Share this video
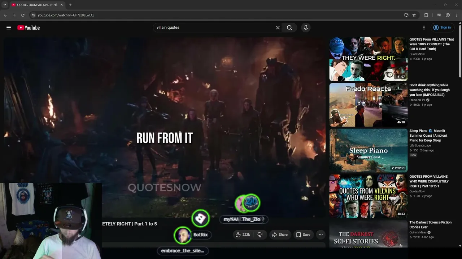The width and height of the screenshot is (462, 259). click(280, 235)
